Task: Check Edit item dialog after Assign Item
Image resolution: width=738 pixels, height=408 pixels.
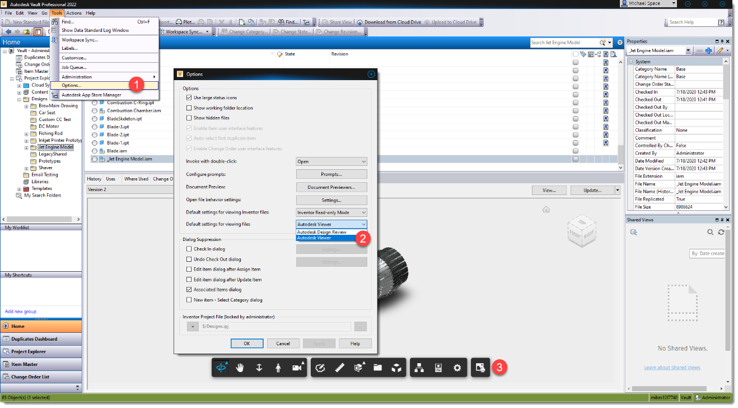Action: (x=189, y=269)
